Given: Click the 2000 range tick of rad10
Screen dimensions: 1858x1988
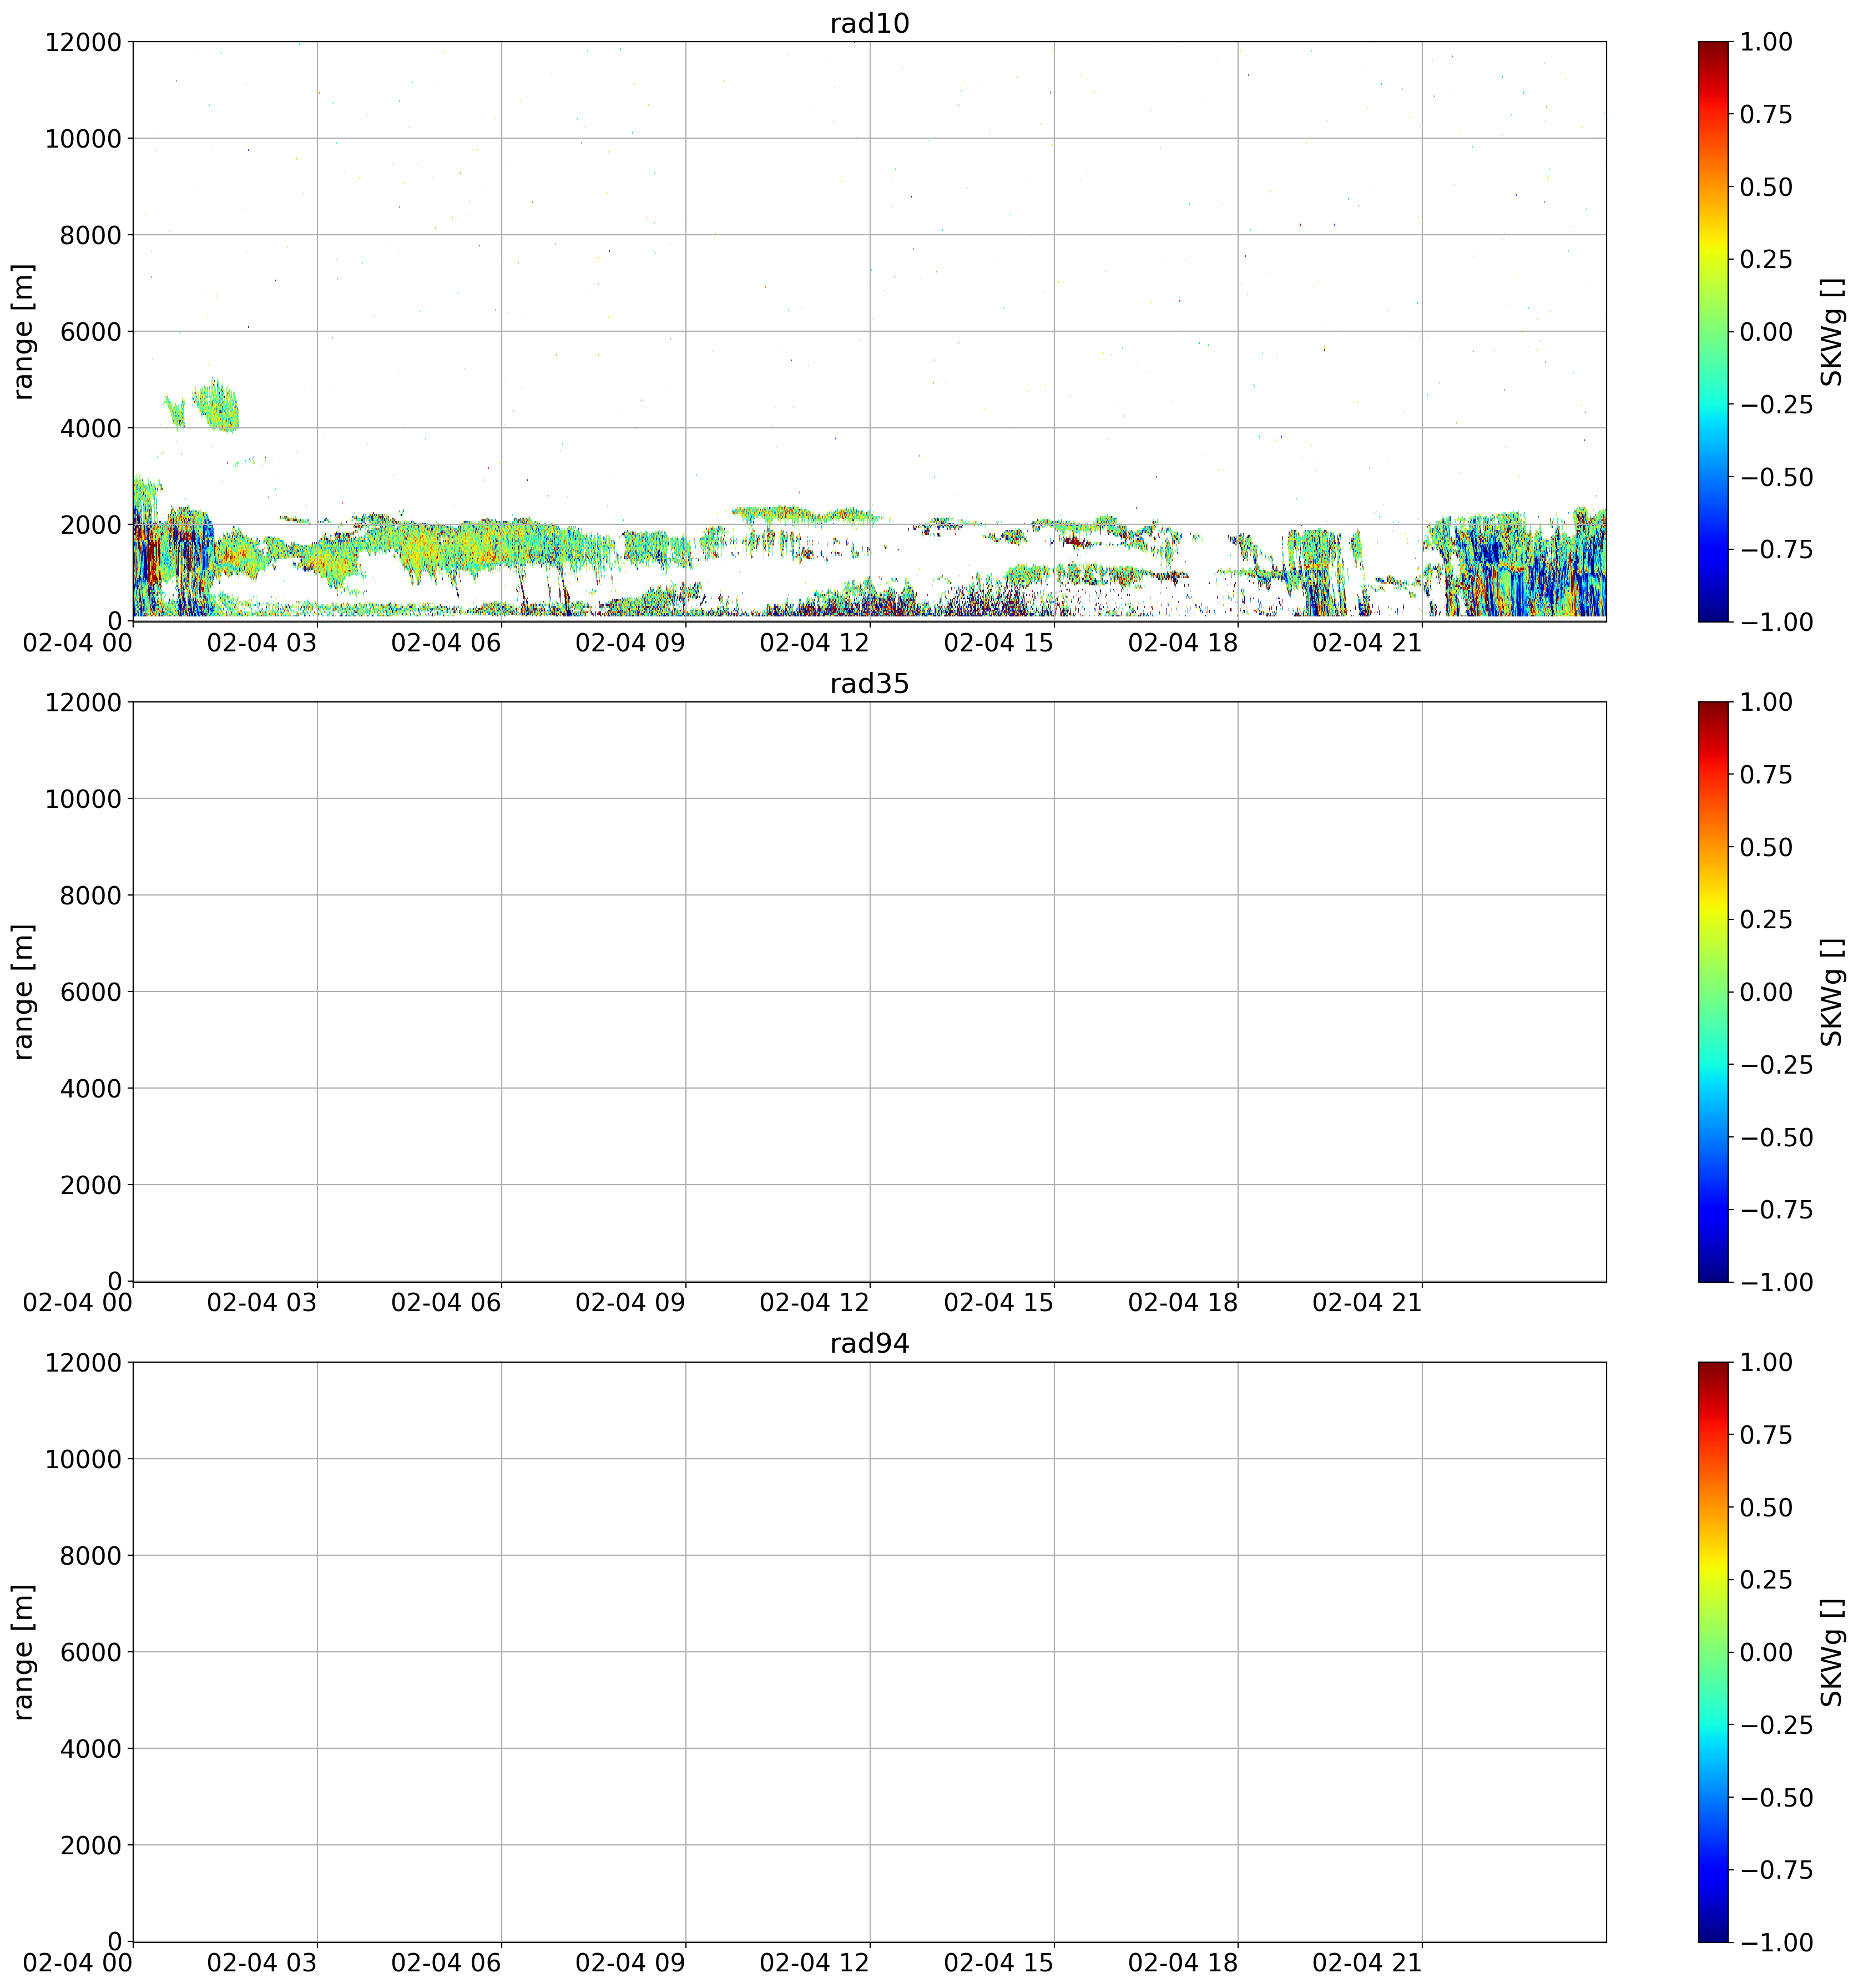Looking at the screenshot, I should pyautogui.click(x=91, y=525).
